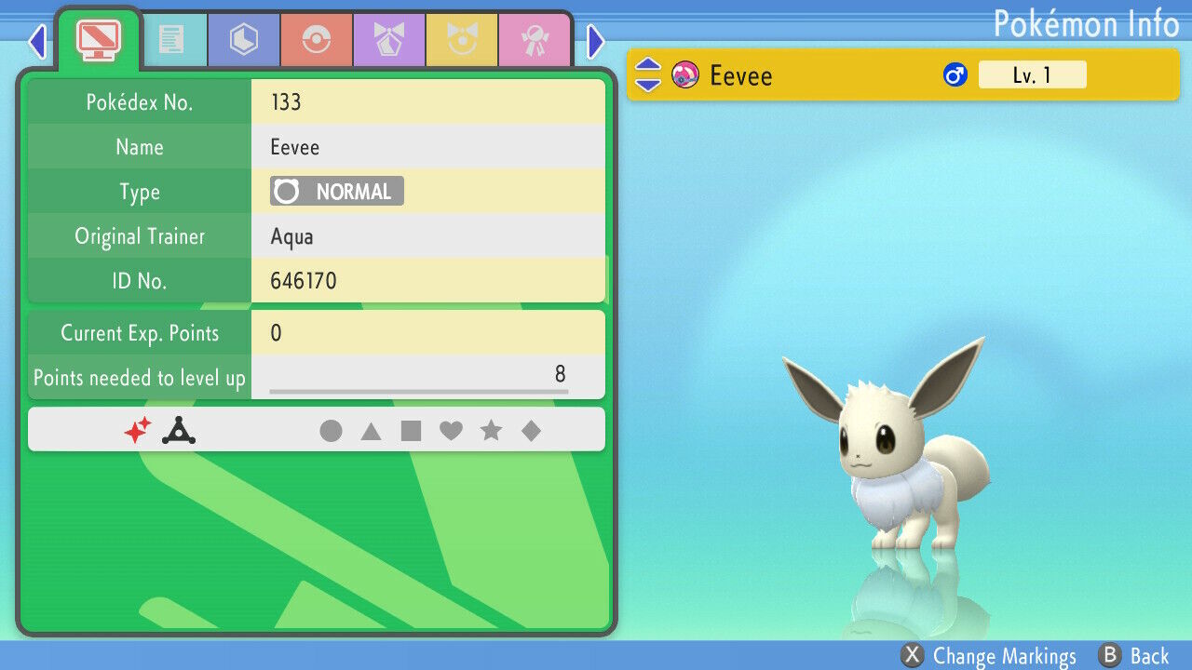Toggle the heart marking
1192x670 pixels.
click(x=451, y=431)
